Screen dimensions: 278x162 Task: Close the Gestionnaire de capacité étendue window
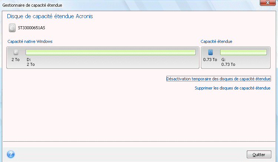[x=268, y=3]
